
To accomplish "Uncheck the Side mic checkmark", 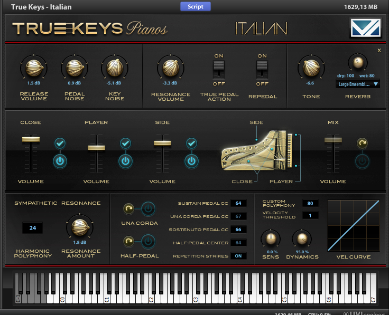I will (191, 143).
